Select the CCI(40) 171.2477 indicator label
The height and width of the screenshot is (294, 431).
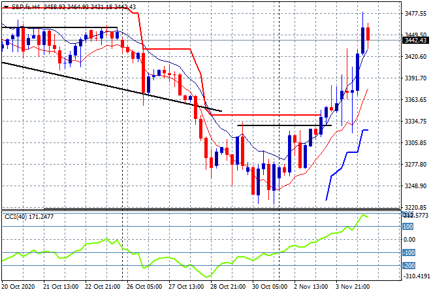tap(29, 217)
